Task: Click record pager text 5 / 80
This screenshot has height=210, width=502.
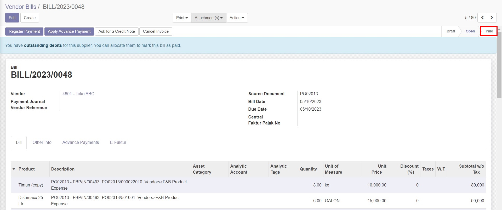Action: (x=470, y=18)
